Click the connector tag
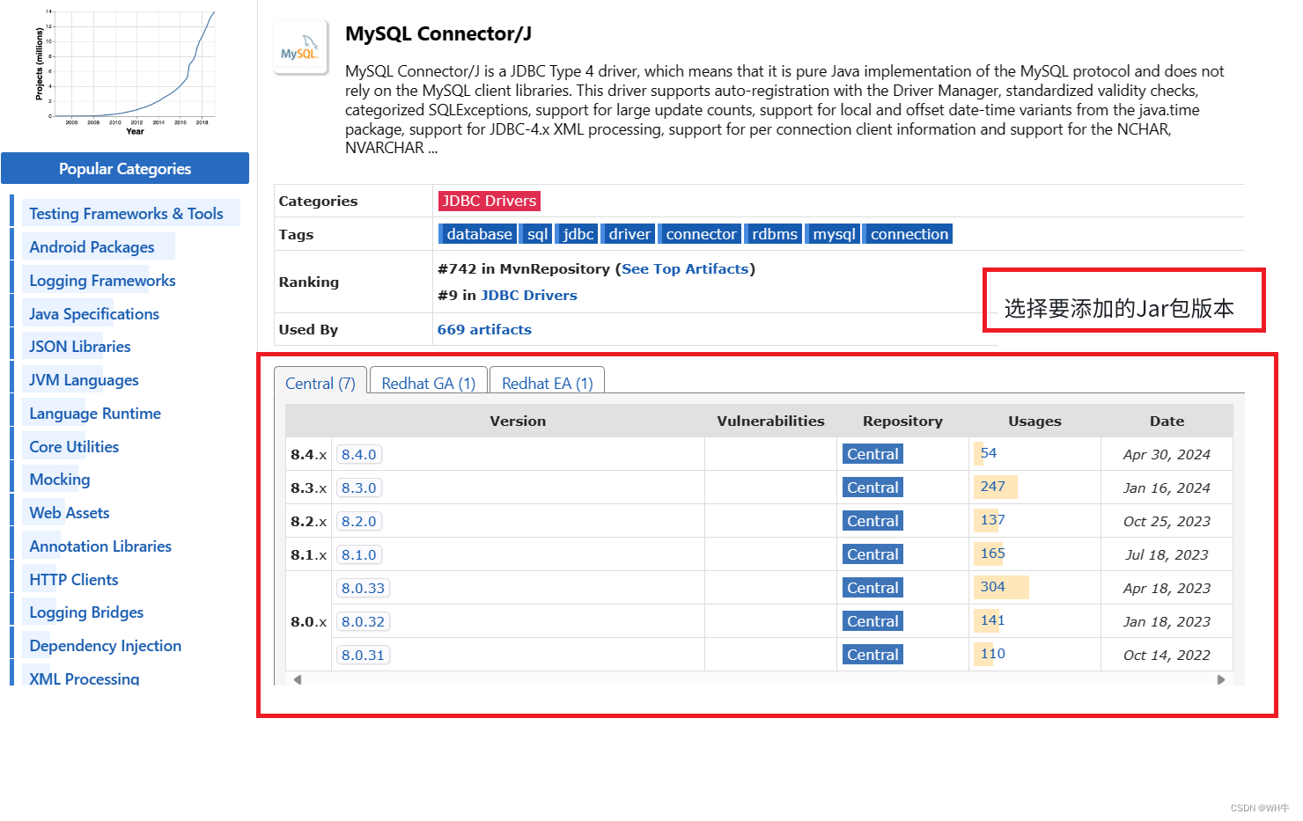 coord(701,234)
